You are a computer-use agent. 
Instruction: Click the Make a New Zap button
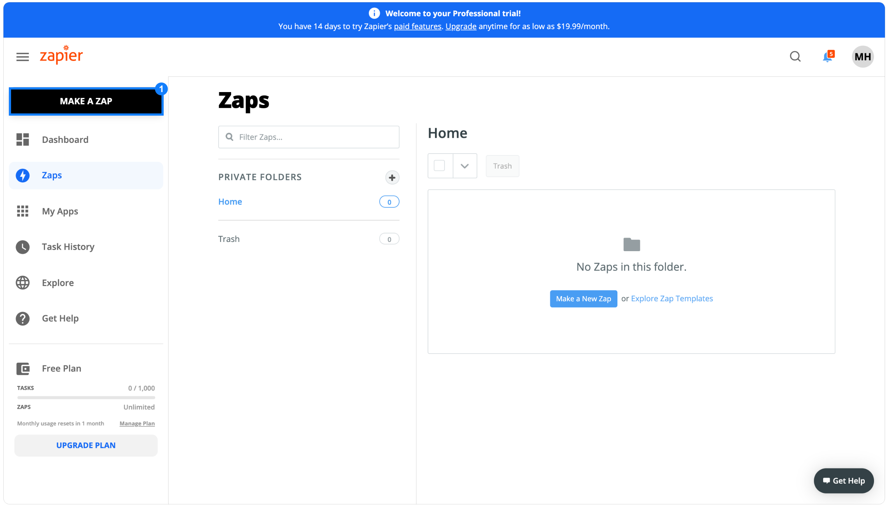[x=584, y=299]
